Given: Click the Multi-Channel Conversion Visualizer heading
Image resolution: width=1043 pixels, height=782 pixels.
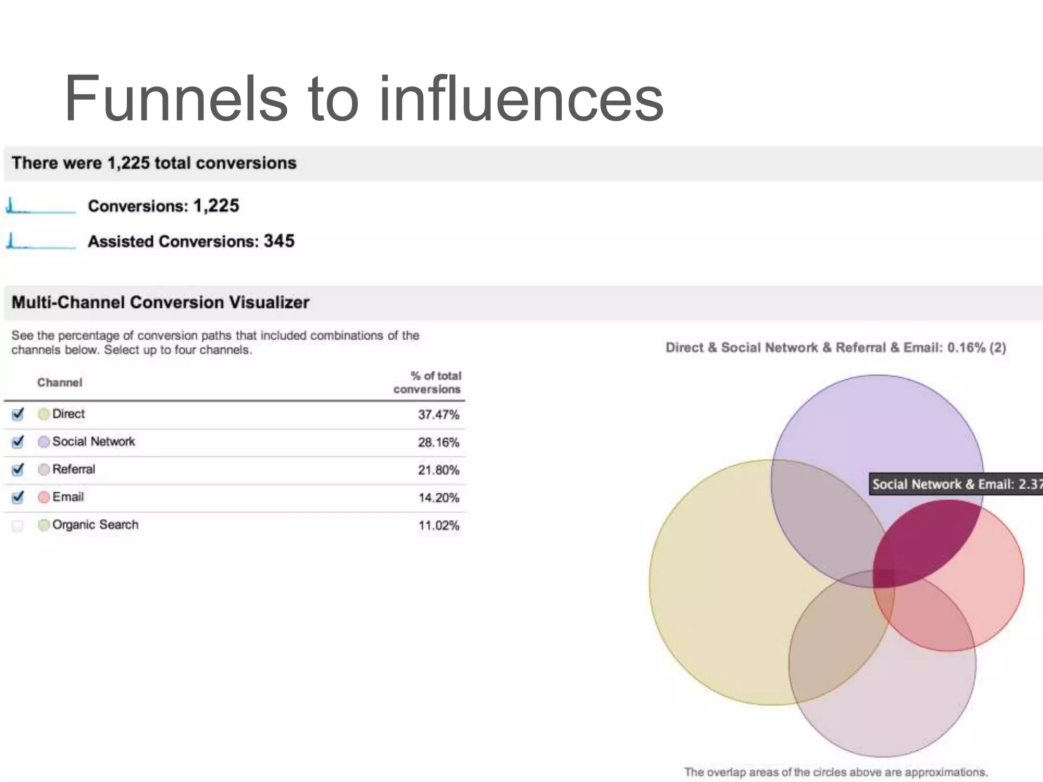Looking at the screenshot, I should (x=160, y=302).
